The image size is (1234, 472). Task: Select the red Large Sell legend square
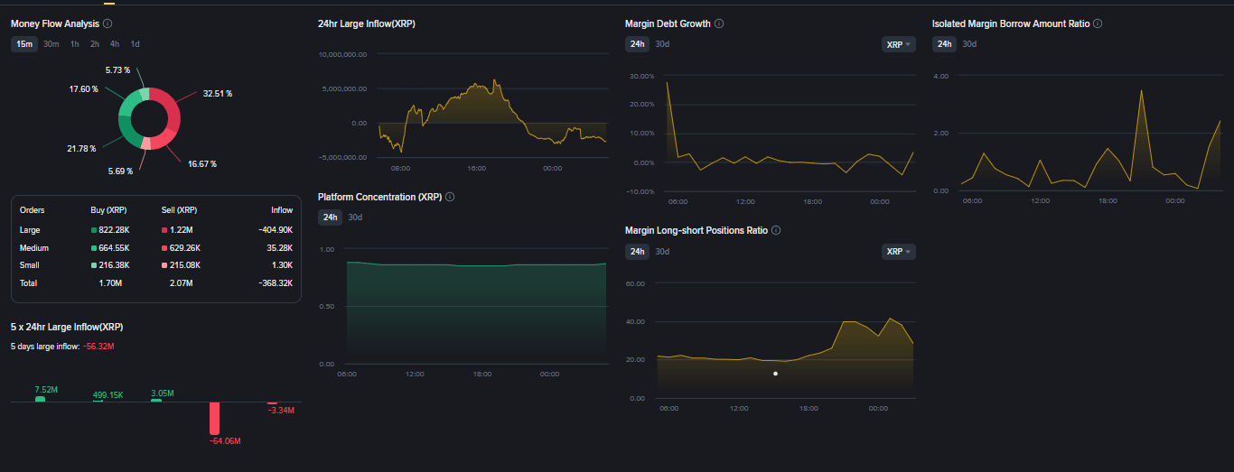point(164,230)
